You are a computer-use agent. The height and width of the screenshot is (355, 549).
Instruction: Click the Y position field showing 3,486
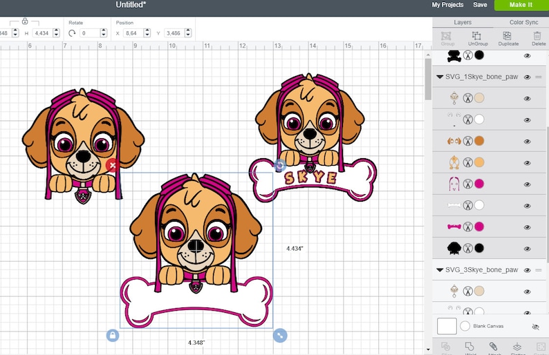(174, 33)
